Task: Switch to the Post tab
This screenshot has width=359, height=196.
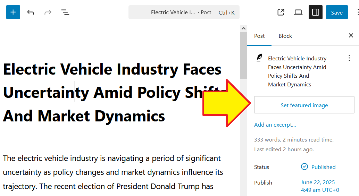Action: [259, 36]
